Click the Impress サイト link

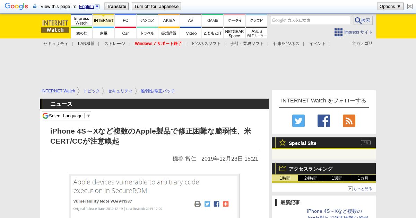tap(358, 32)
